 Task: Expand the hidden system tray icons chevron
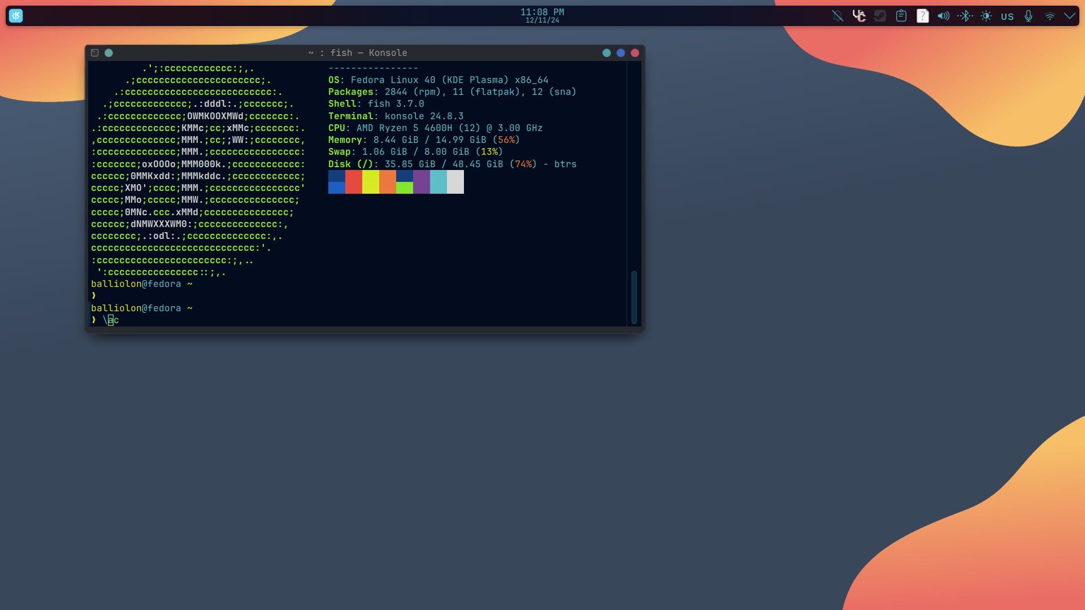click(1070, 16)
